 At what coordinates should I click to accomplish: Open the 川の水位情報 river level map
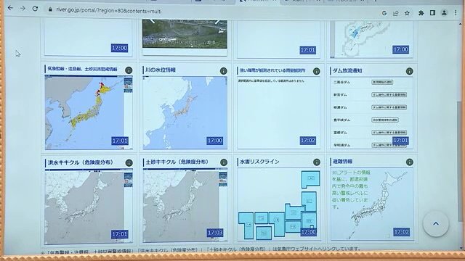pos(185,112)
